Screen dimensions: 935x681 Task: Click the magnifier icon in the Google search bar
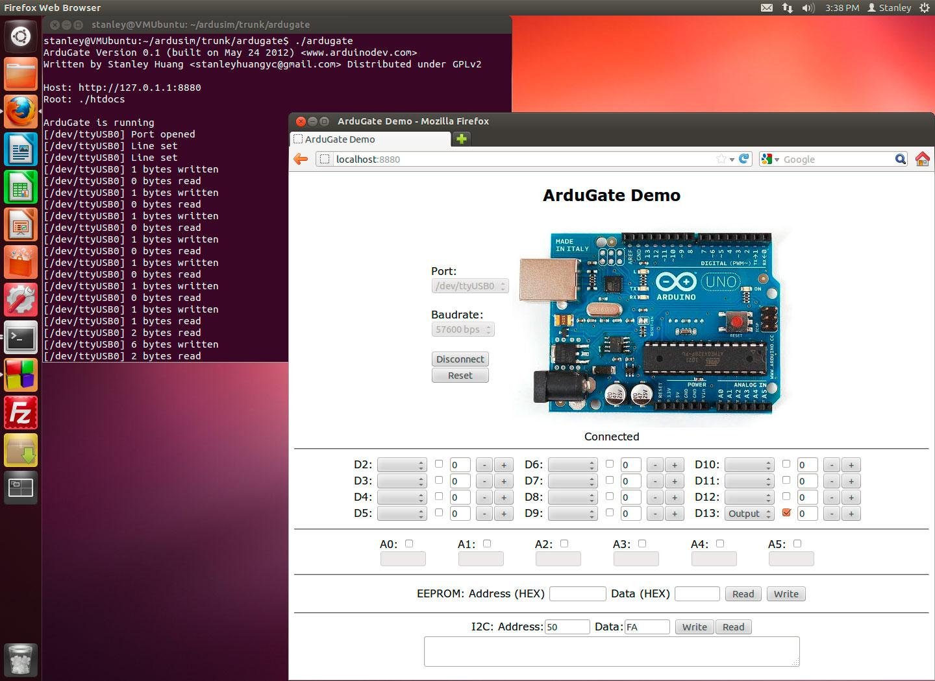901,159
